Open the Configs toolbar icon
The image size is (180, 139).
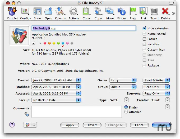coord(25,11)
